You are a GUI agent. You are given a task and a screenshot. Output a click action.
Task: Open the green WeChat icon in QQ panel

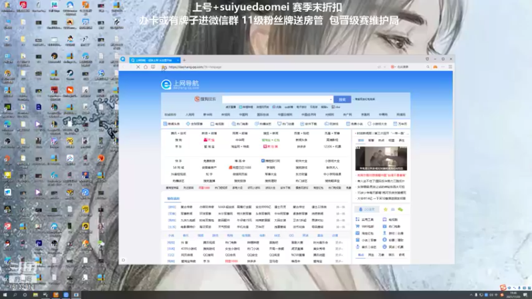tap(400, 209)
